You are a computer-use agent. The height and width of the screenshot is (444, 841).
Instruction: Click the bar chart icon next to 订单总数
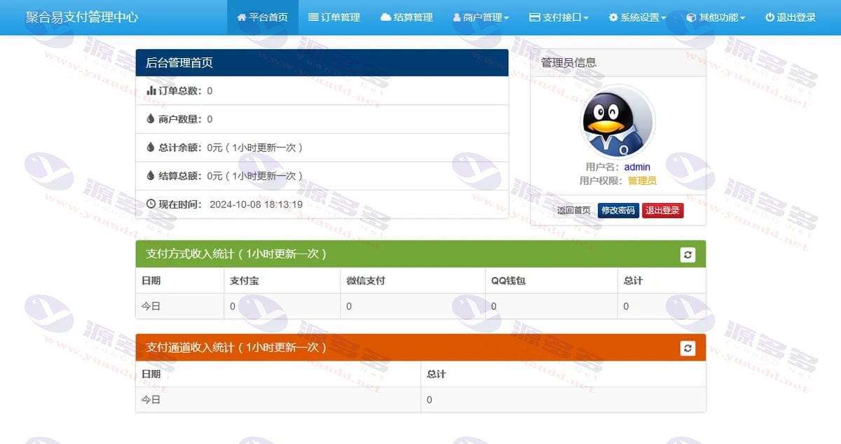click(151, 90)
